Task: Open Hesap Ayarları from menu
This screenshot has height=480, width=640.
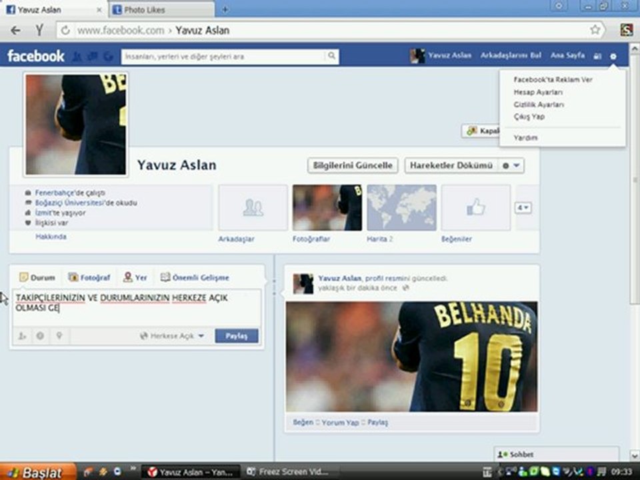Action: tap(538, 92)
